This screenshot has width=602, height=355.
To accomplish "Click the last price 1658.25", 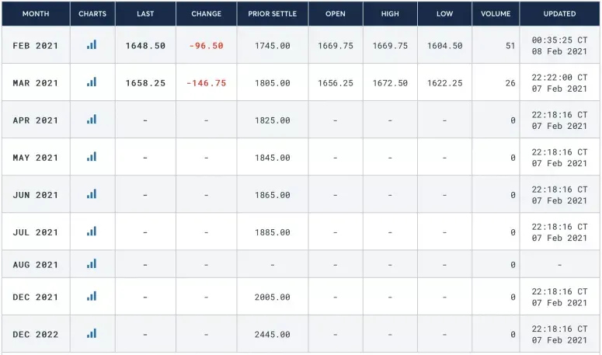I will 145,83.
